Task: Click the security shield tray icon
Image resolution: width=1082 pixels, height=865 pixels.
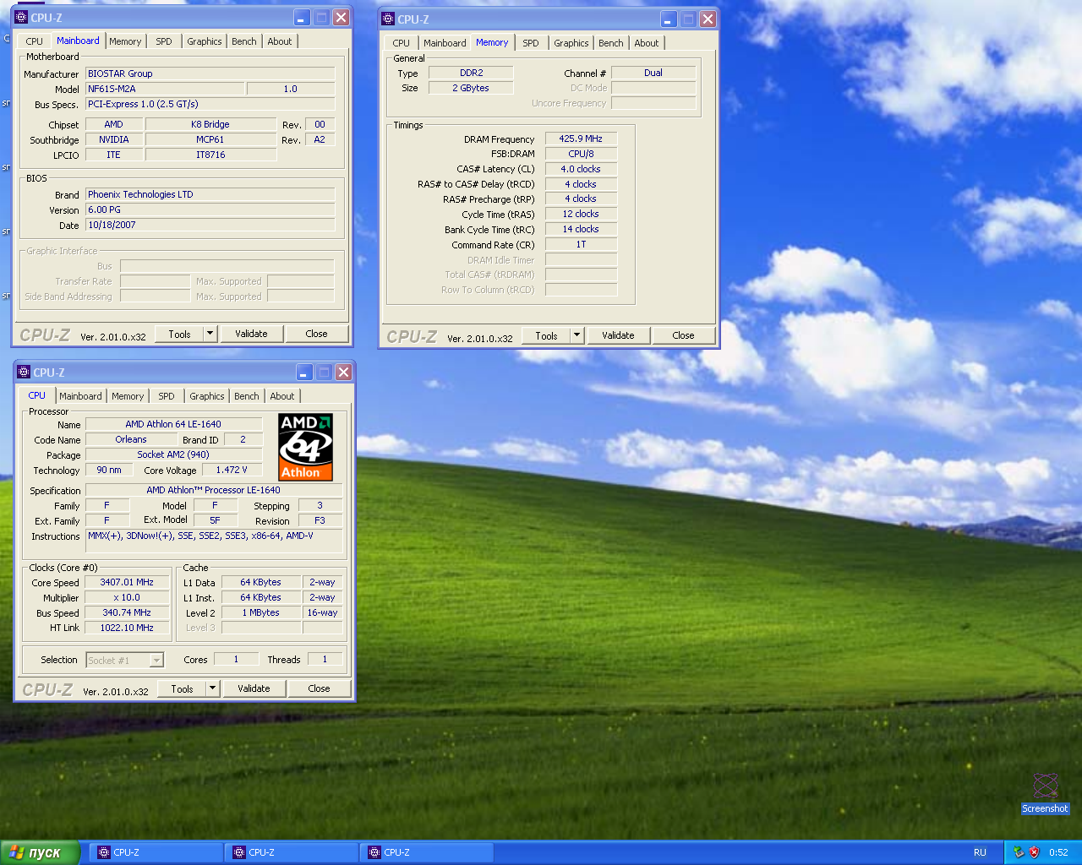Action: [x=1034, y=852]
